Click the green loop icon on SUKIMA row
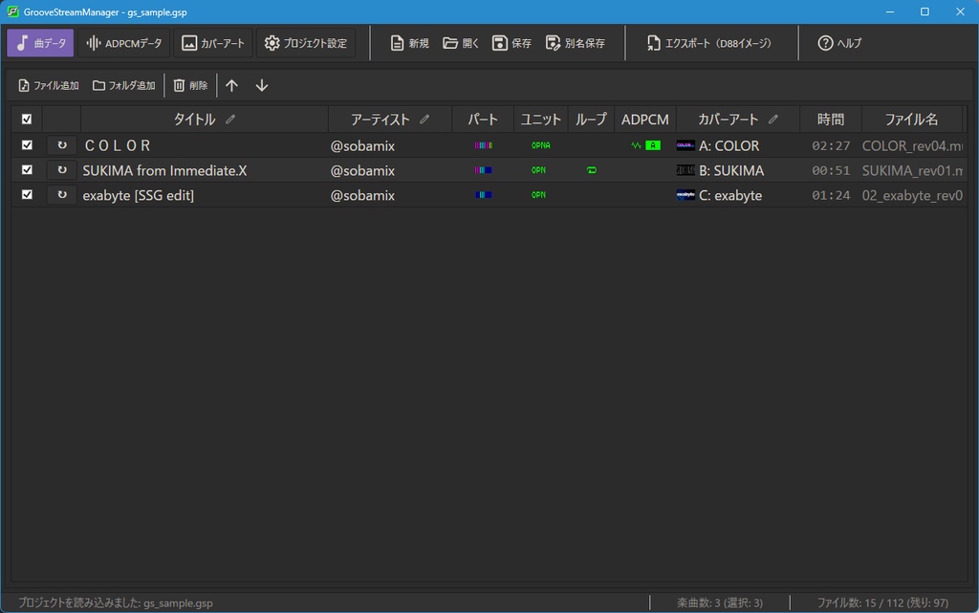The height and width of the screenshot is (613, 979). [x=591, y=170]
